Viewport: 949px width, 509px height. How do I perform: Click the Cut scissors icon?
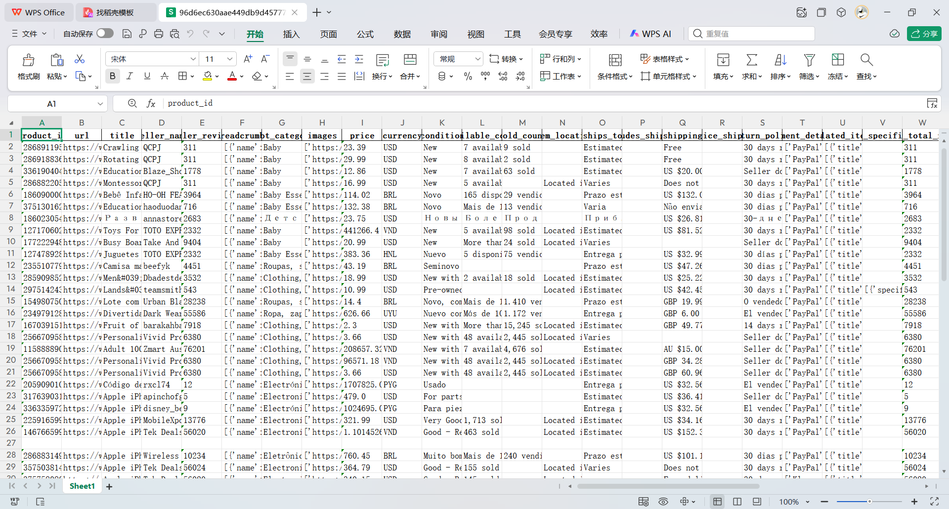pos(79,59)
